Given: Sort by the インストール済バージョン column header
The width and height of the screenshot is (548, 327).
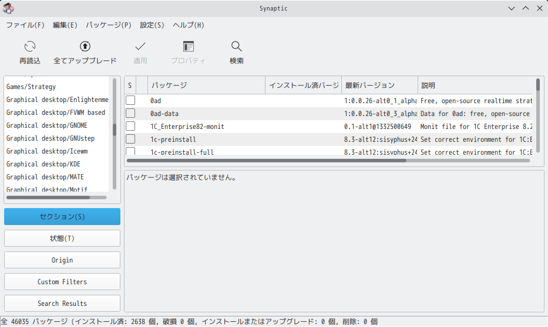Looking at the screenshot, I should [x=303, y=86].
